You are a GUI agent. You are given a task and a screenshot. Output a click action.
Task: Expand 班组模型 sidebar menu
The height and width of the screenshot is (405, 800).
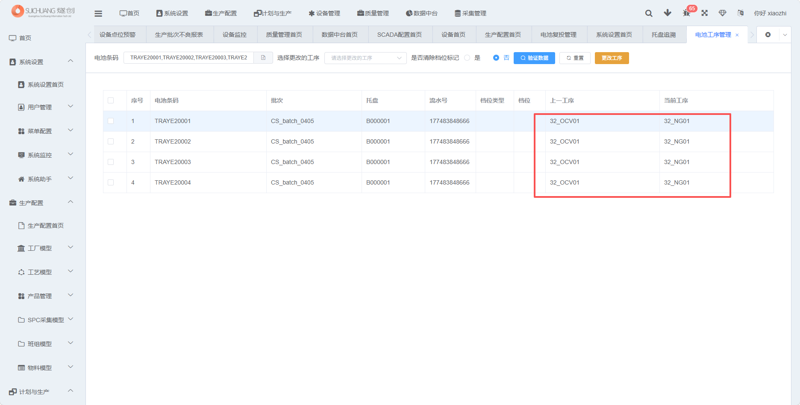pos(71,343)
